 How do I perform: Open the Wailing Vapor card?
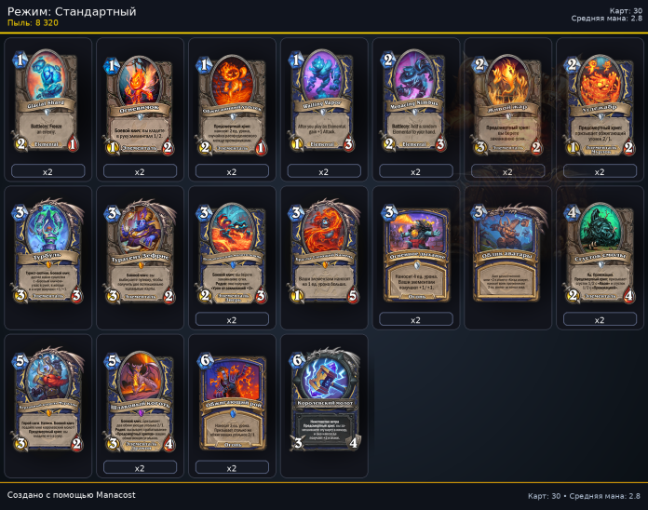coord(323,101)
